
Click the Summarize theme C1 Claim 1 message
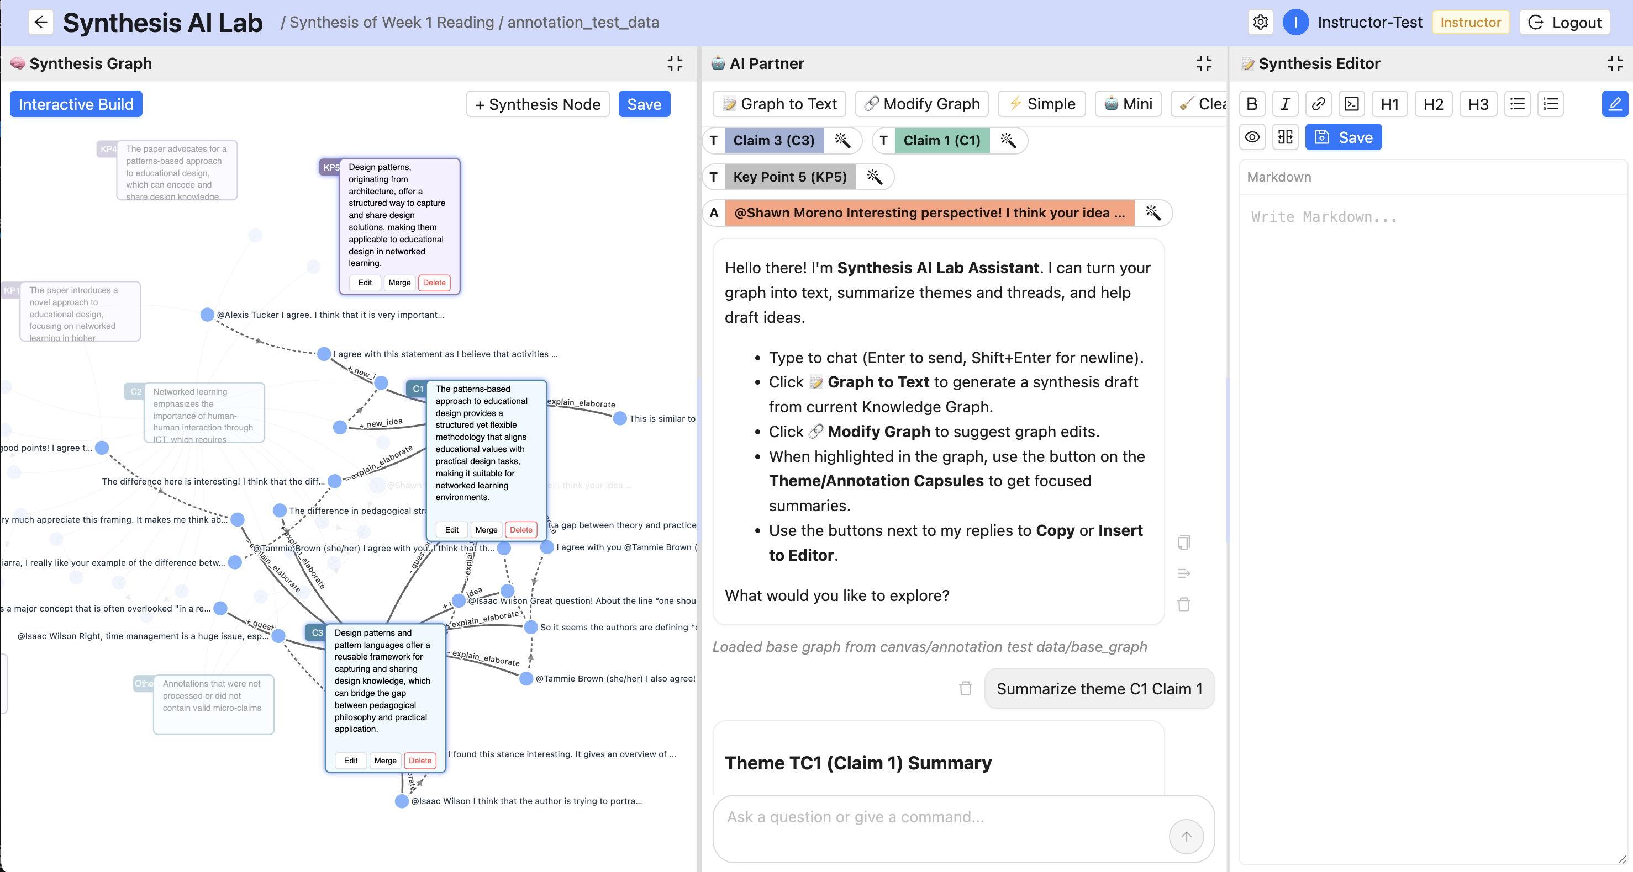1099,688
